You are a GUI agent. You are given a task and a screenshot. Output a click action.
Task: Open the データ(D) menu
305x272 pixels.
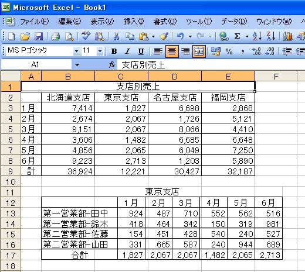coord(234,21)
